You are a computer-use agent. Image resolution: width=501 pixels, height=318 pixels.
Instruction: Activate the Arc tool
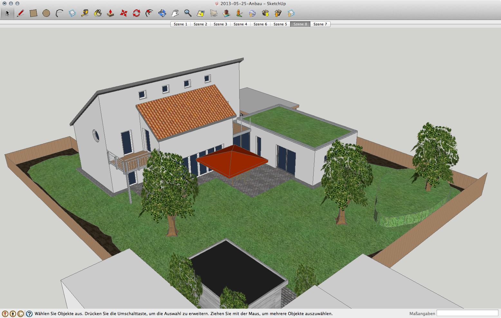pos(59,13)
